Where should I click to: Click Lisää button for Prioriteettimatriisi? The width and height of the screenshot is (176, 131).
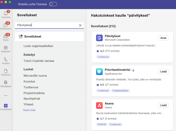(x=164, y=72)
